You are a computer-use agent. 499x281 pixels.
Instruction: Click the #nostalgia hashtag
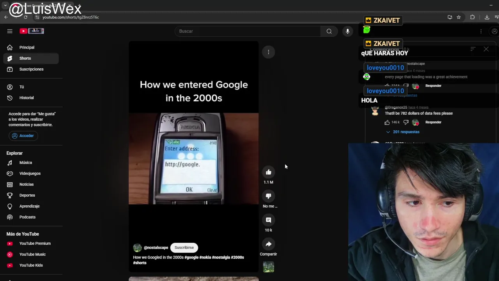[221, 257]
